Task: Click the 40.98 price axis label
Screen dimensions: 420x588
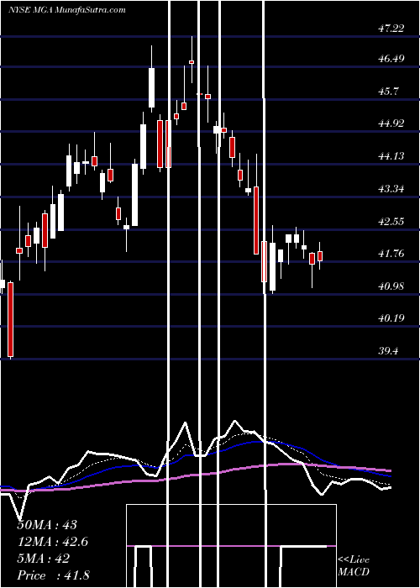Action: (391, 286)
